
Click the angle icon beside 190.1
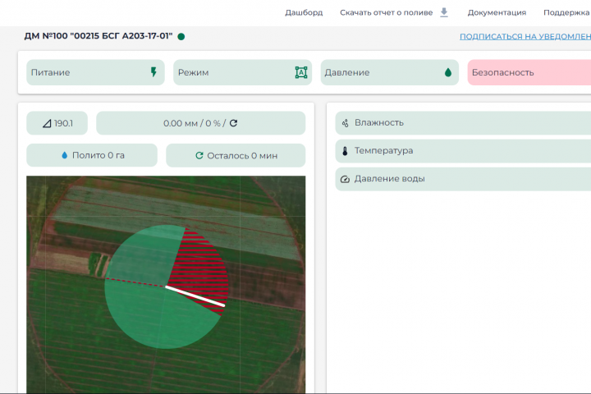pyautogui.click(x=47, y=123)
